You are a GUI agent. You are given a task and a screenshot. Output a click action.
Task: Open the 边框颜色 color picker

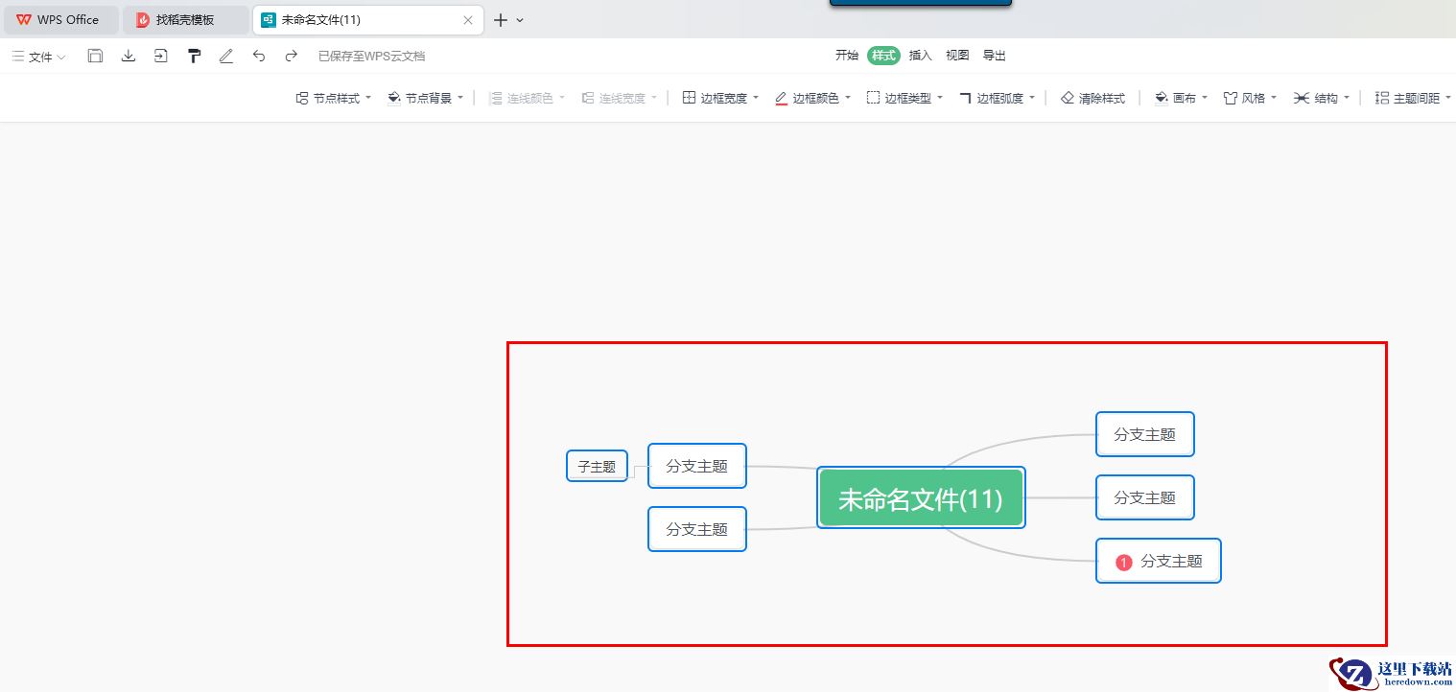[x=813, y=98]
